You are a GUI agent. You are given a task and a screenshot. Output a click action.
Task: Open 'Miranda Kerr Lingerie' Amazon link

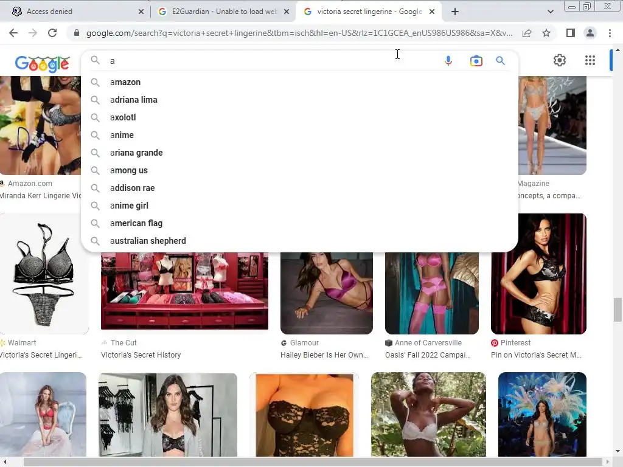coord(41,196)
